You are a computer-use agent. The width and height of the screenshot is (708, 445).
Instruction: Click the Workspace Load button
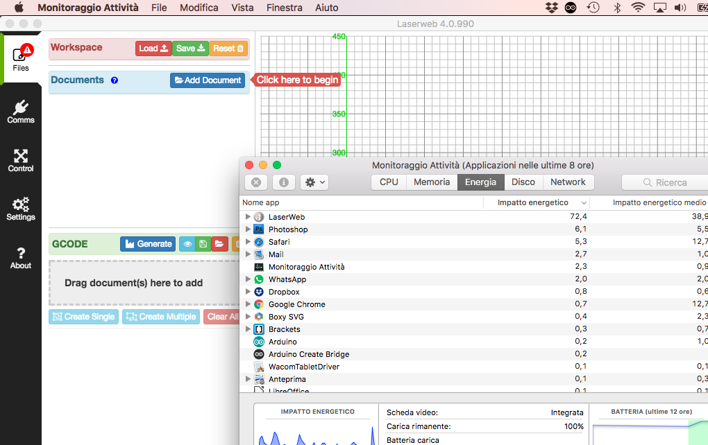tap(153, 49)
